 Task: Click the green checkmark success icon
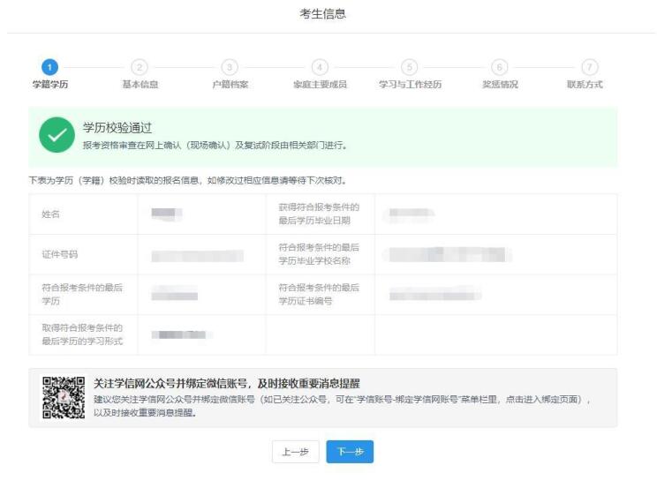[56, 136]
